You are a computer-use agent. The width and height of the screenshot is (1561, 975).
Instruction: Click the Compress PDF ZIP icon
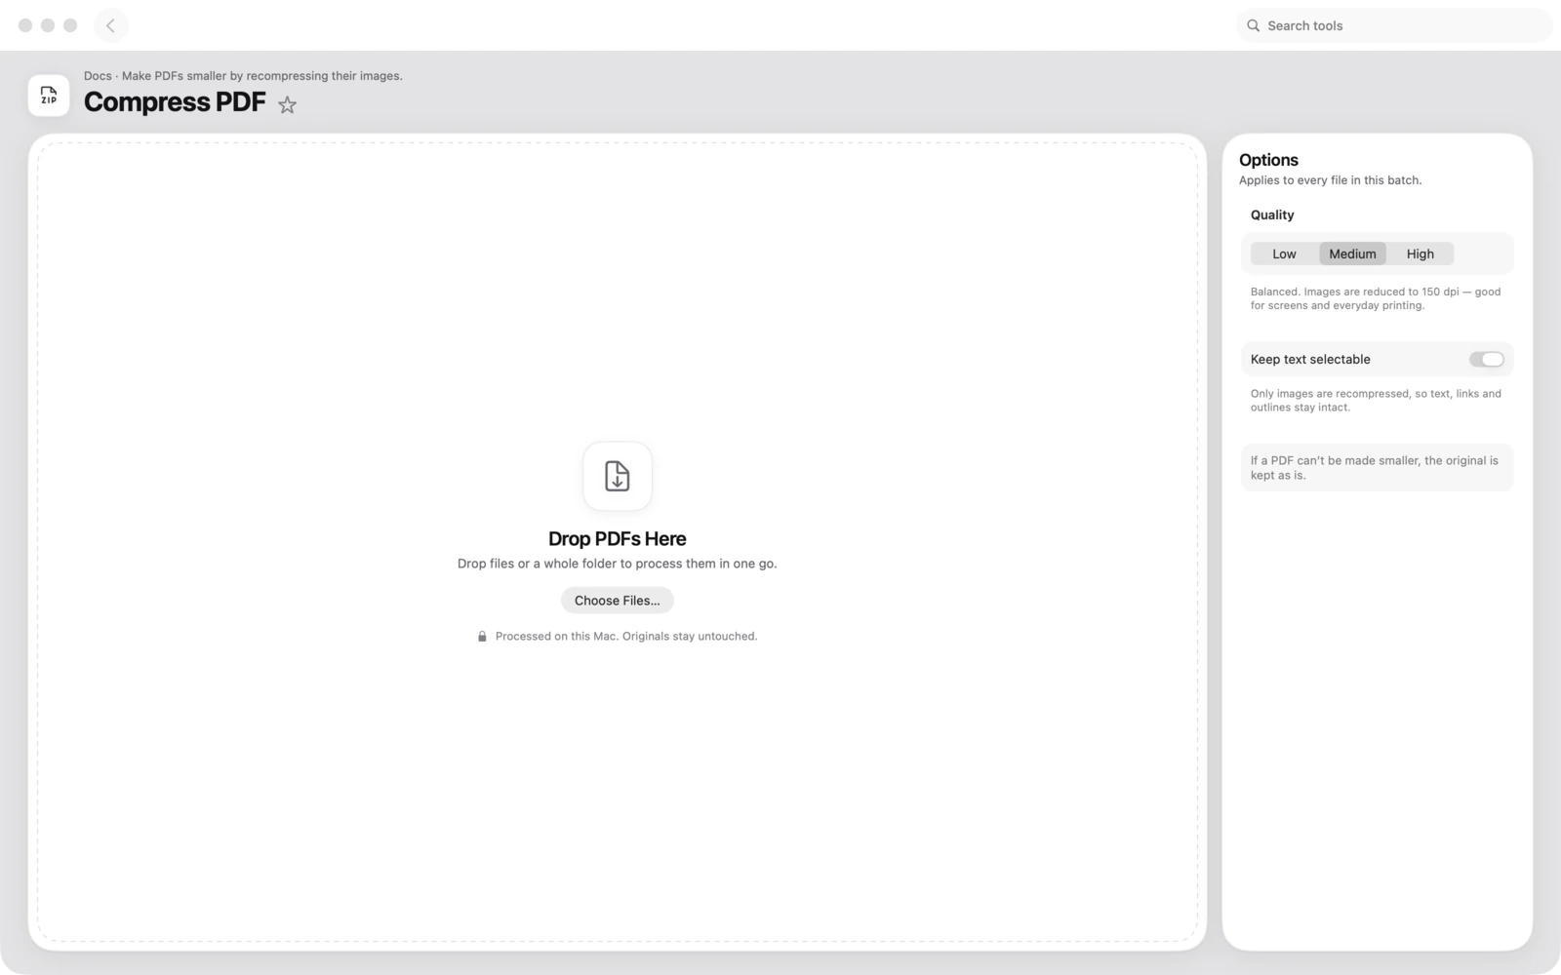click(x=49, y=96)
